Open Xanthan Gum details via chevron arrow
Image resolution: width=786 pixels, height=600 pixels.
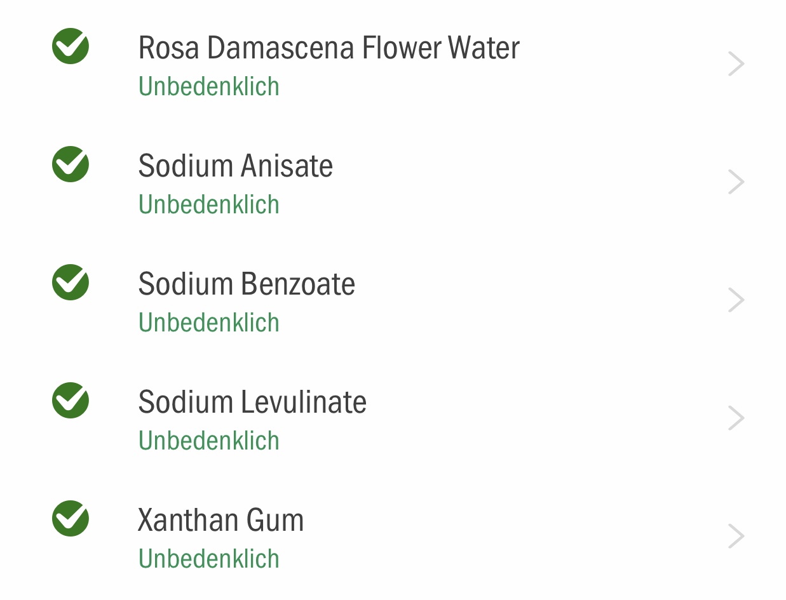736,537
